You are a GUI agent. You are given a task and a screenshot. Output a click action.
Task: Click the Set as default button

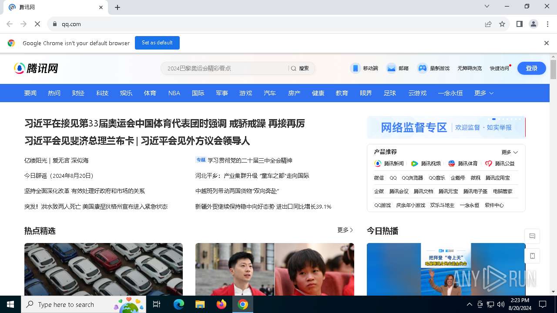(157, 43)
